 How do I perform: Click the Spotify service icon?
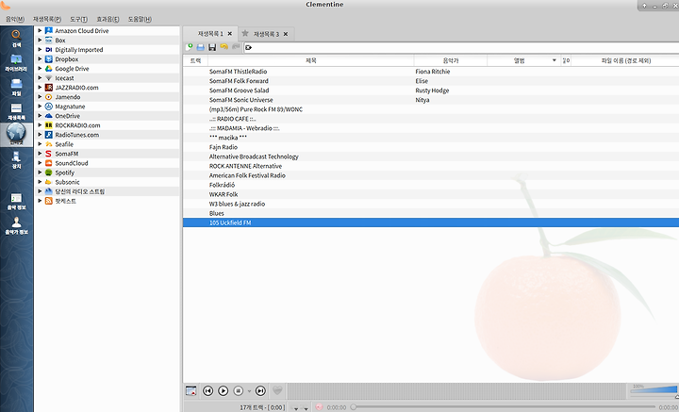(x=48, y=173)
